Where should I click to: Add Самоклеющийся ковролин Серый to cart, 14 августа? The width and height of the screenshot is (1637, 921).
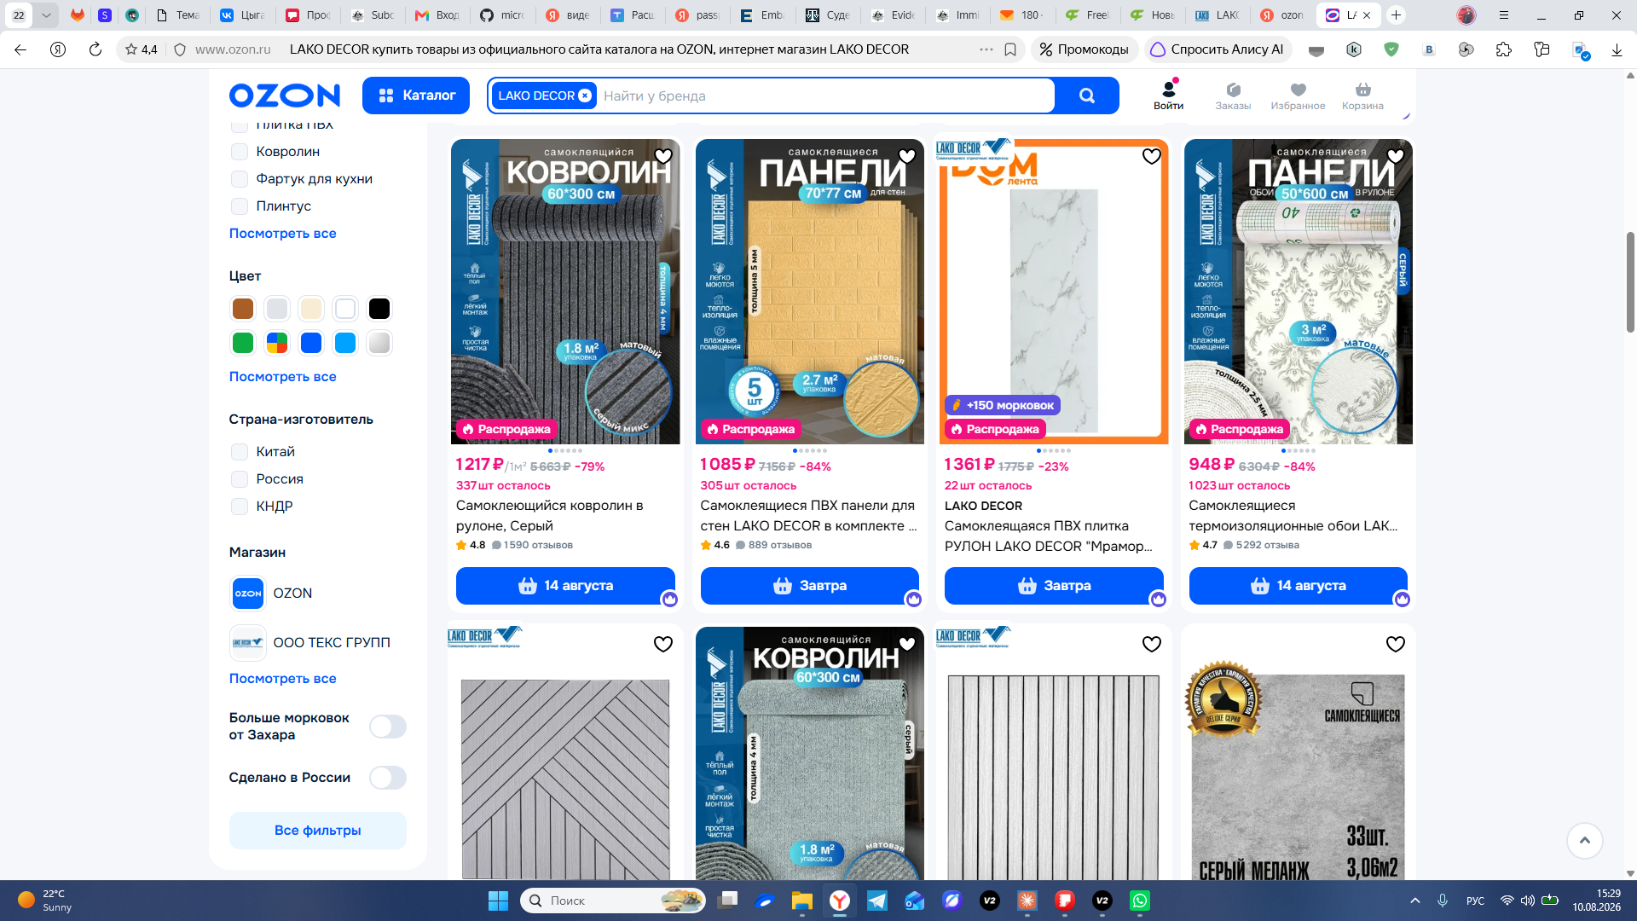tap(565, 586)
